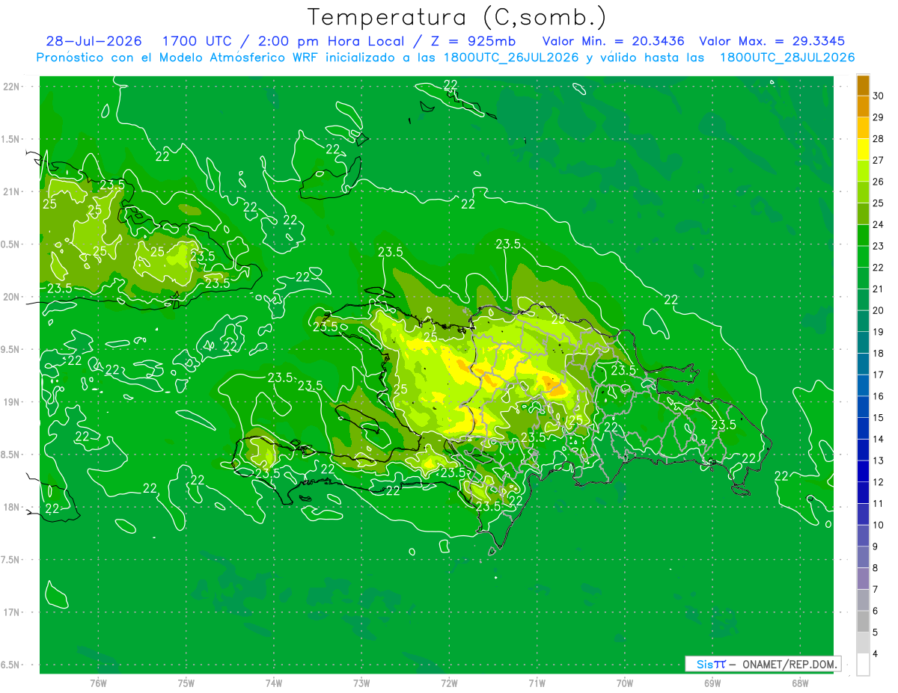Screen dimensions: 898x693
Task: Select the date text "28-Jul-2026"
Action: click(x=94, y=41)
